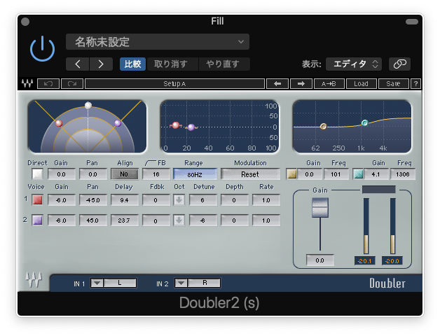Select the red voice 1 ball in pan display
Screen dimensions: 440x336
(59, 123)
